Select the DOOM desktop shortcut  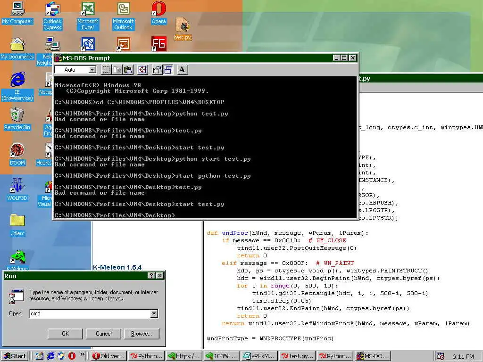pos(17,155)
